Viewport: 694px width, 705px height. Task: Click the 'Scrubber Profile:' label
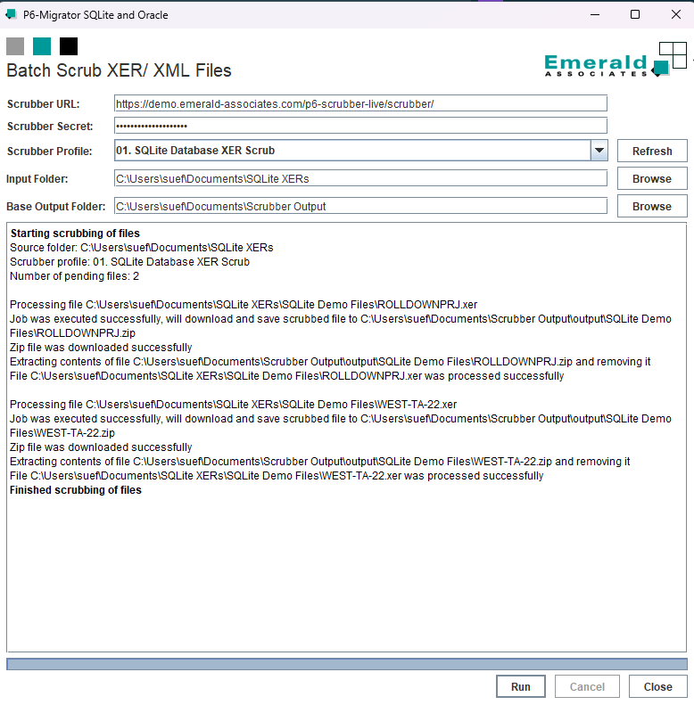click(49, 152)
